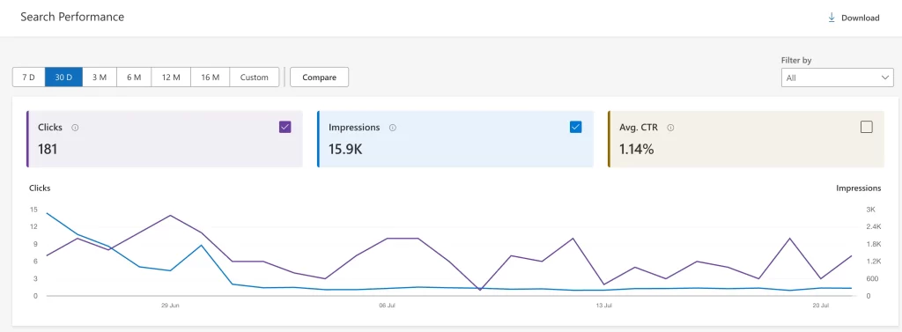The image size is (902, 332).
Task: Open info icon next to Impressions
Action: [392, 128]
